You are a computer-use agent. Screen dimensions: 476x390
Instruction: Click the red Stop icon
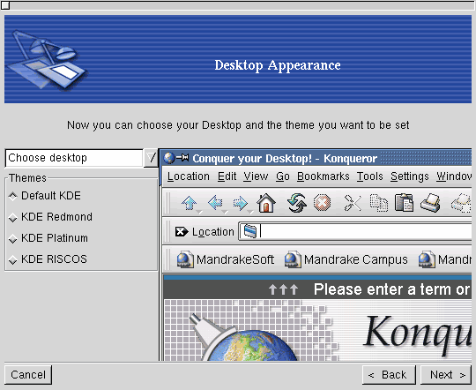click(322, 203)
